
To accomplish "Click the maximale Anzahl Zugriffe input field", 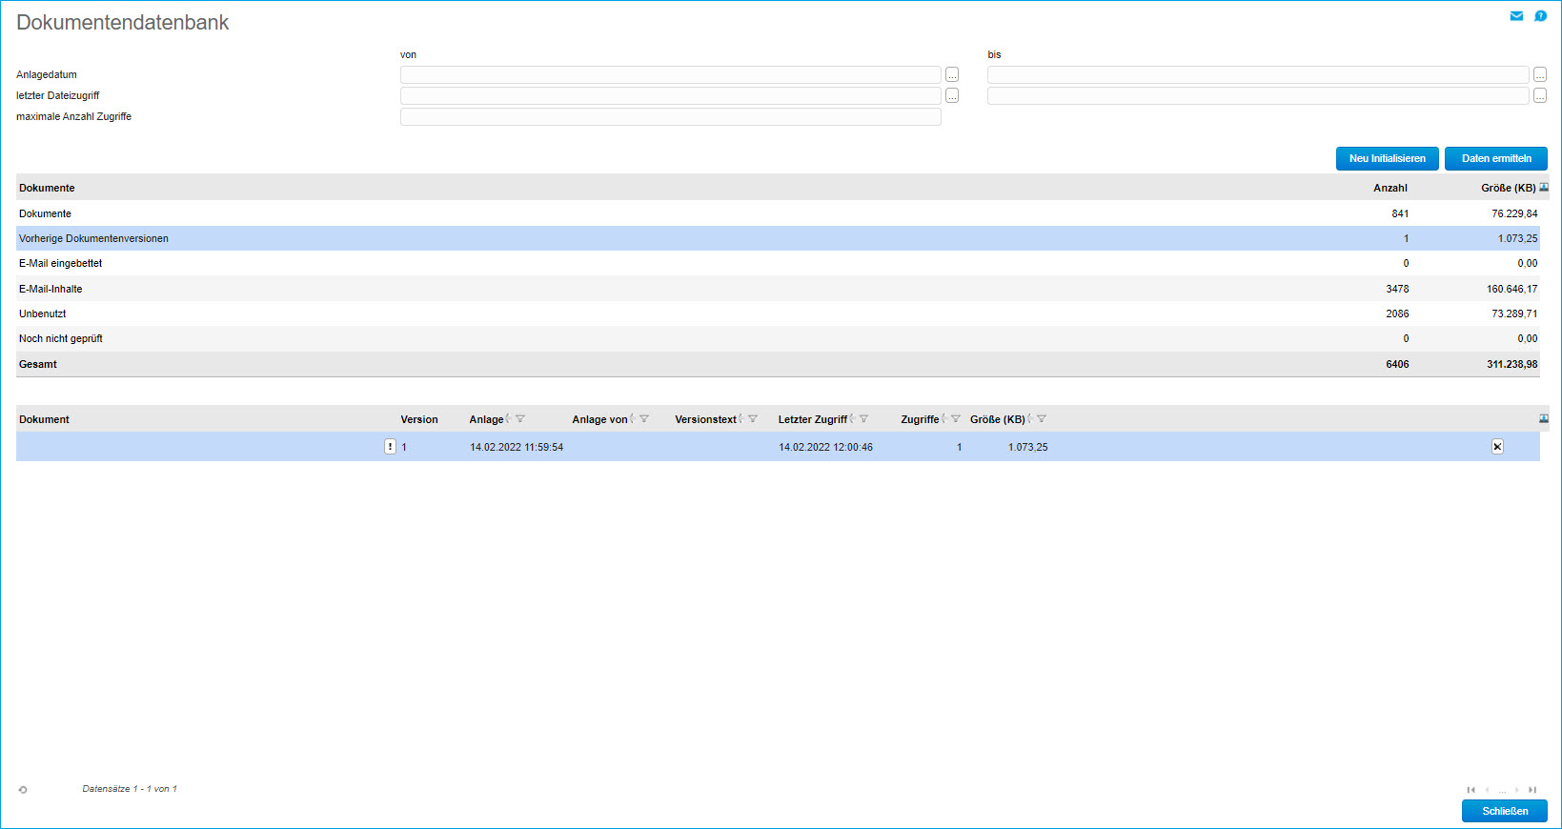I will point(670,117).
